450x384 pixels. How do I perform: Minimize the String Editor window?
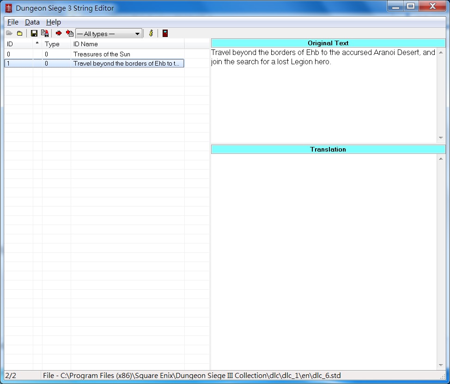[396, 6]
